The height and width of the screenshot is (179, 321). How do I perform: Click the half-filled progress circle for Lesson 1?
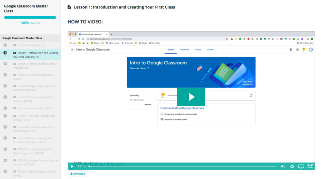[5, 53]
